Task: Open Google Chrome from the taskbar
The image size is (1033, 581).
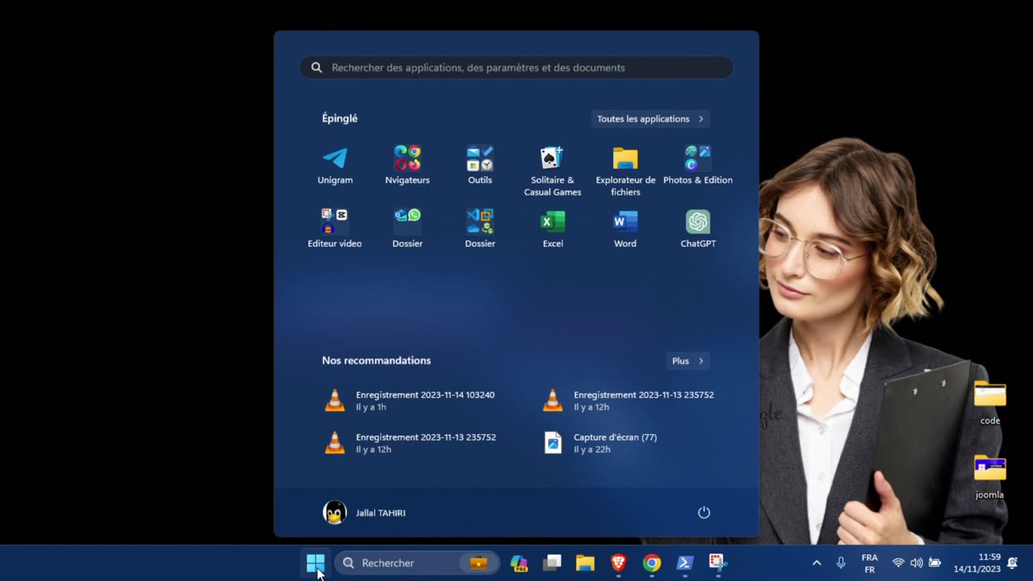Action: [651, 562]
